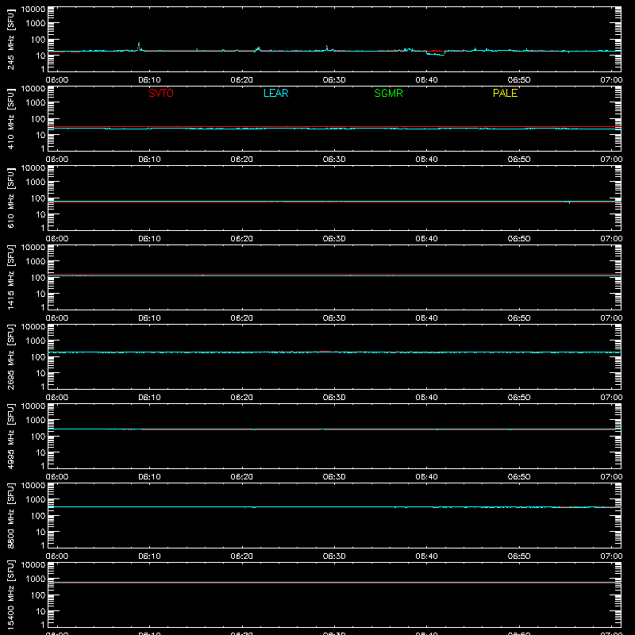Select the '1415 MHz [SFU]' axis title

pyautogui.click(x=11, y=278)
